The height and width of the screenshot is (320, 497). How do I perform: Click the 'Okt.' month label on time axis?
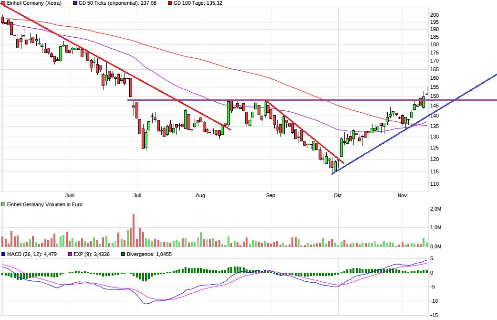[338, 195]
